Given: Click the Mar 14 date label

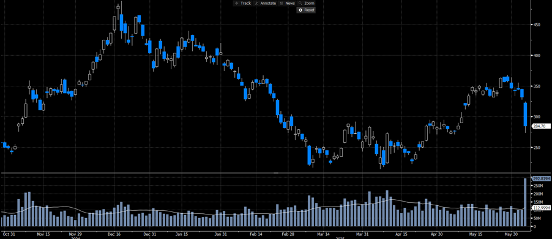Looking at the screenshot, I should click(x=324, y=233).
